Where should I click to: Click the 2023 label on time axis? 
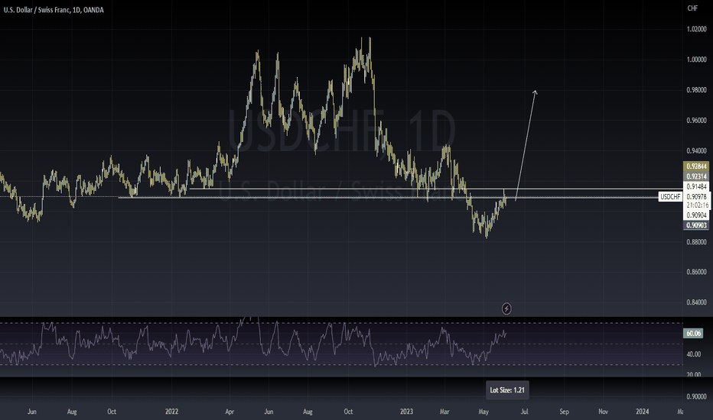(406, 412)
